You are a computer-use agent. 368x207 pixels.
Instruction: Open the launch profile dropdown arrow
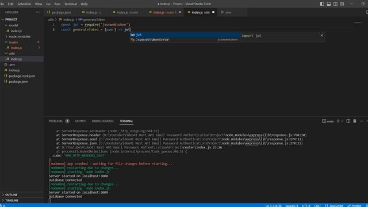pyautogui.click(x=342, y=121)
